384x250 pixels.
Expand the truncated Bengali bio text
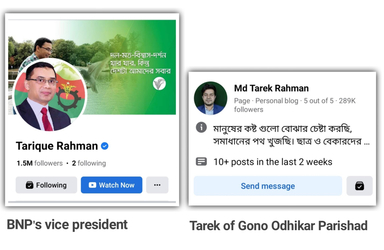coord(367,142)
